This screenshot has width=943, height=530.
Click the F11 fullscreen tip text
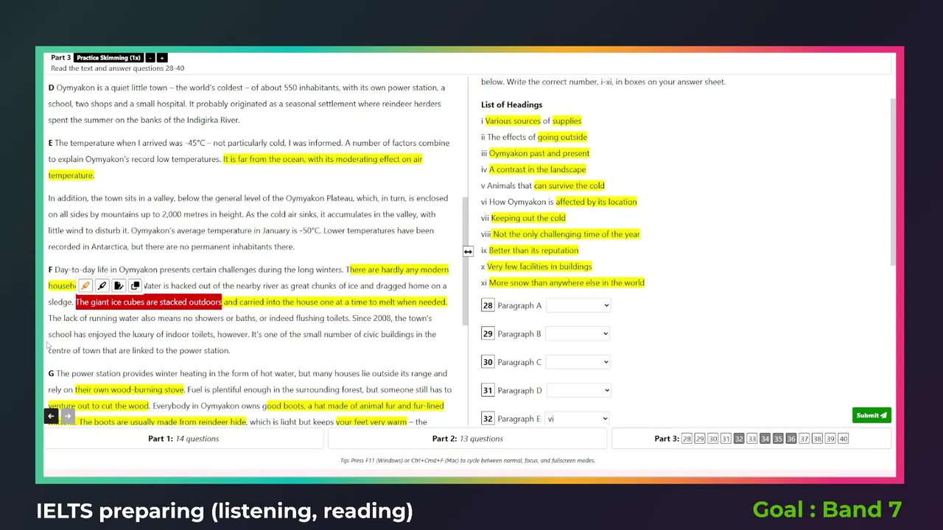pyautogui.click(x=468, y=461)
